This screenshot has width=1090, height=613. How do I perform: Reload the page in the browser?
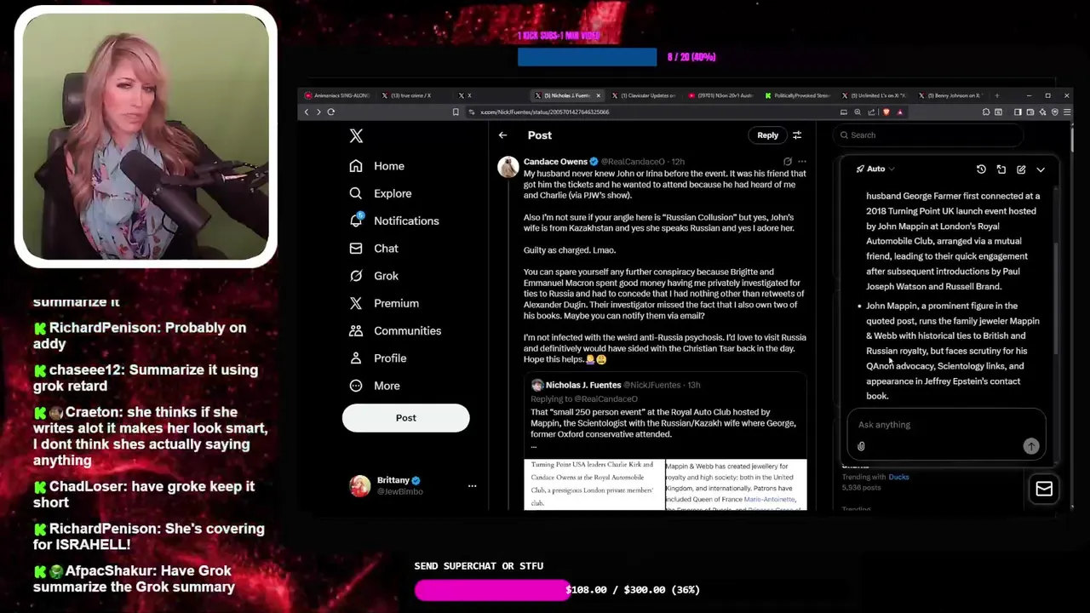tap(331, 112)
